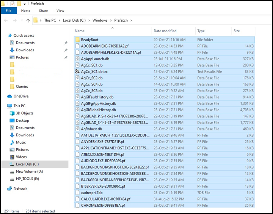This screenshot has width=273, height=214.
Task: Click the Quick access star icon
Action: [x=10, y=36]
